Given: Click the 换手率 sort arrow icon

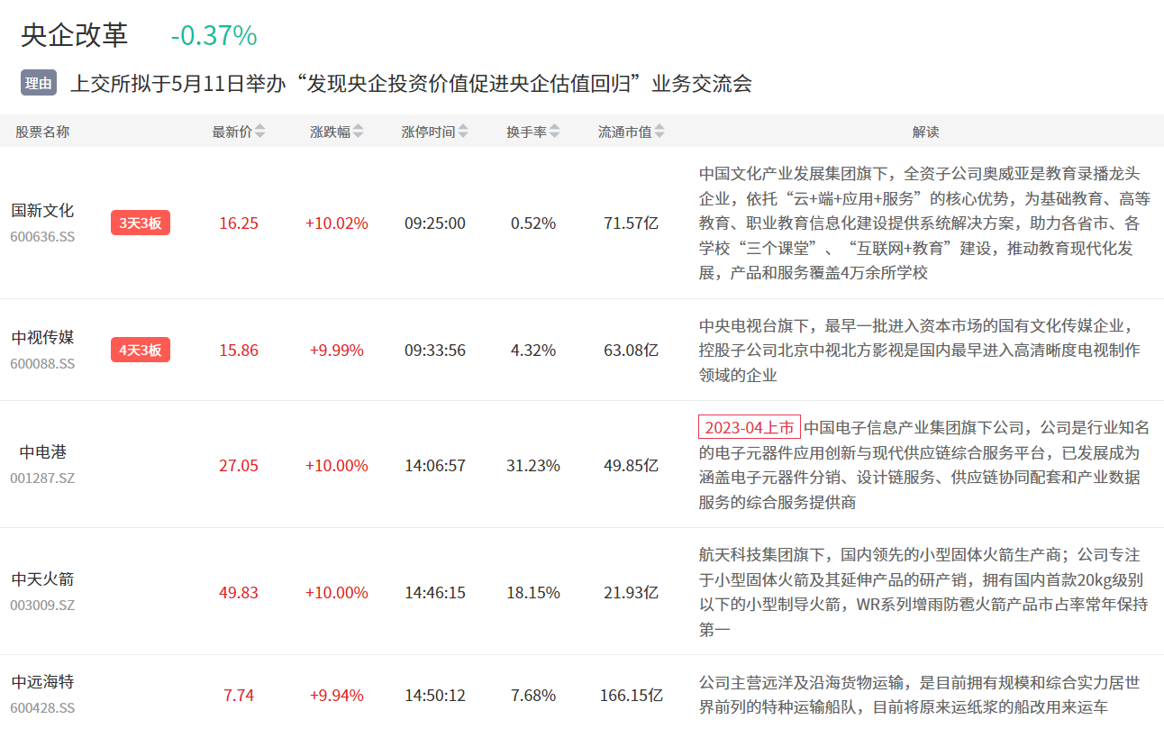Looking at the screenshot, I should point(555,132).
